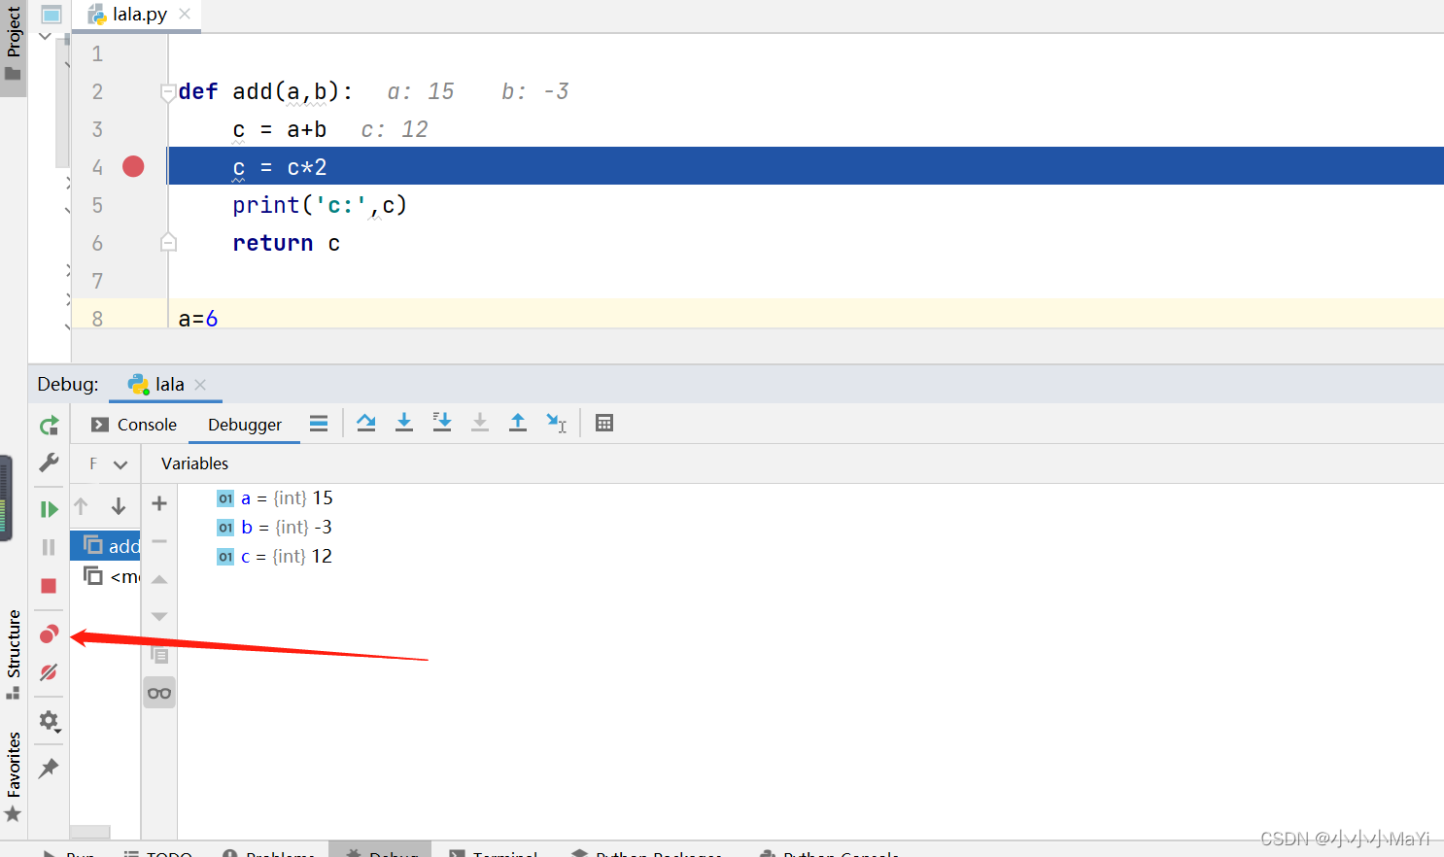1444x857 pixels.
Task: Click the c = a+b line
Action: [279, 129]
